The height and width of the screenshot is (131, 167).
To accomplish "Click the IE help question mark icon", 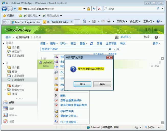I will pos(158,21).
